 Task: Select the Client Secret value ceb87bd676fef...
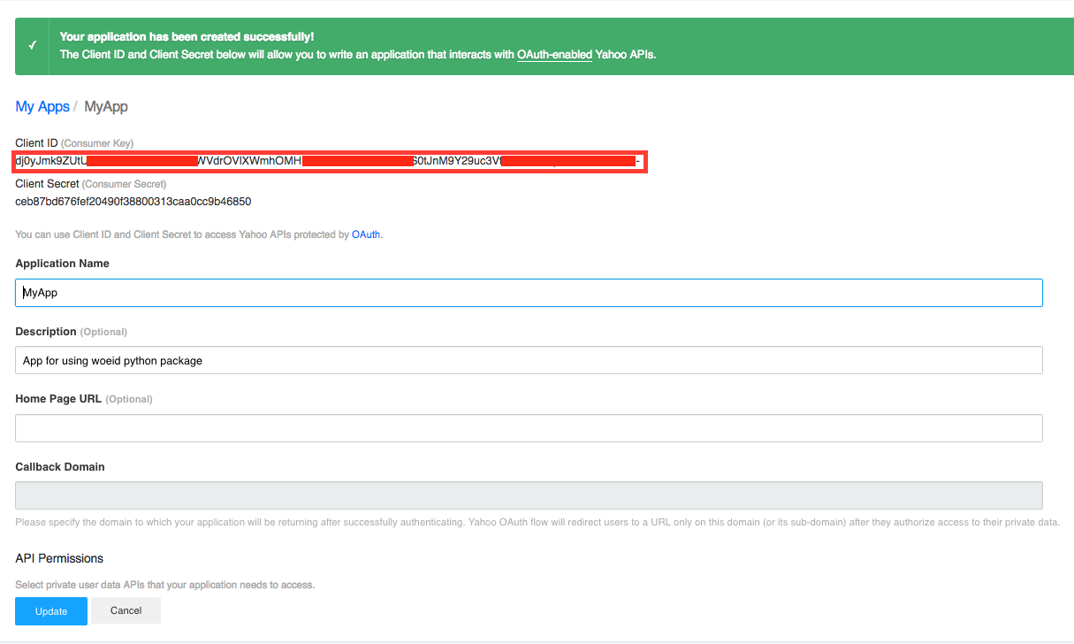pyautogui.click(x=133, y=202)
